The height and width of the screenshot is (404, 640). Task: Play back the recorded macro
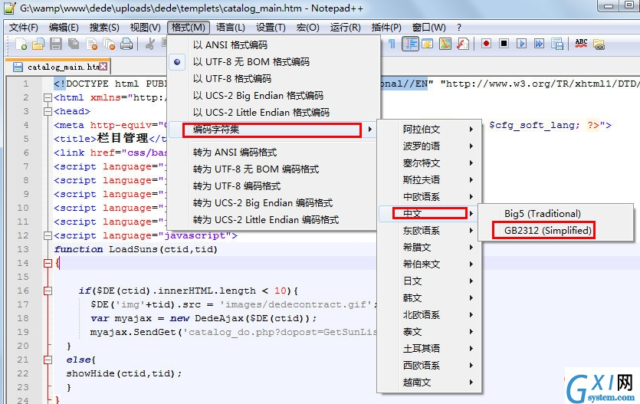coord(521,44)
